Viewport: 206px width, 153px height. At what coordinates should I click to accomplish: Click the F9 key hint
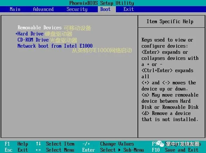click(x=155, y=144)
